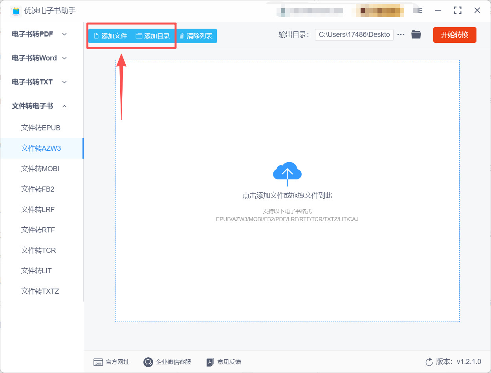Click the 添加文件 button
This screenshot has width=491, height=373.
pyautogui.click(x=110, y=36)
